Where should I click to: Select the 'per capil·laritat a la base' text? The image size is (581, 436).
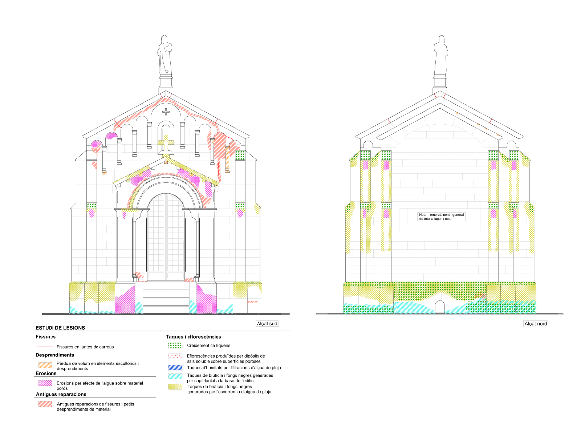point(221,381)
